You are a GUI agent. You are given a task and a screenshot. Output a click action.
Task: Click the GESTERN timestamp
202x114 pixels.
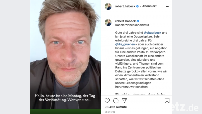(110, 112)
